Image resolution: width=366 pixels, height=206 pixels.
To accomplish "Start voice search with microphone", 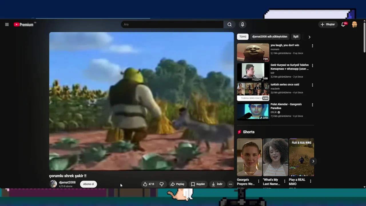I will tap(242, 25).
